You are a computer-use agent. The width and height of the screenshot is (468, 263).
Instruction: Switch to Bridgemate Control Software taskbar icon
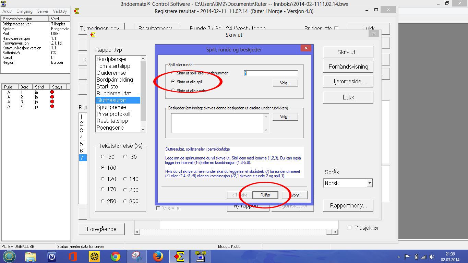coord(200,256)
